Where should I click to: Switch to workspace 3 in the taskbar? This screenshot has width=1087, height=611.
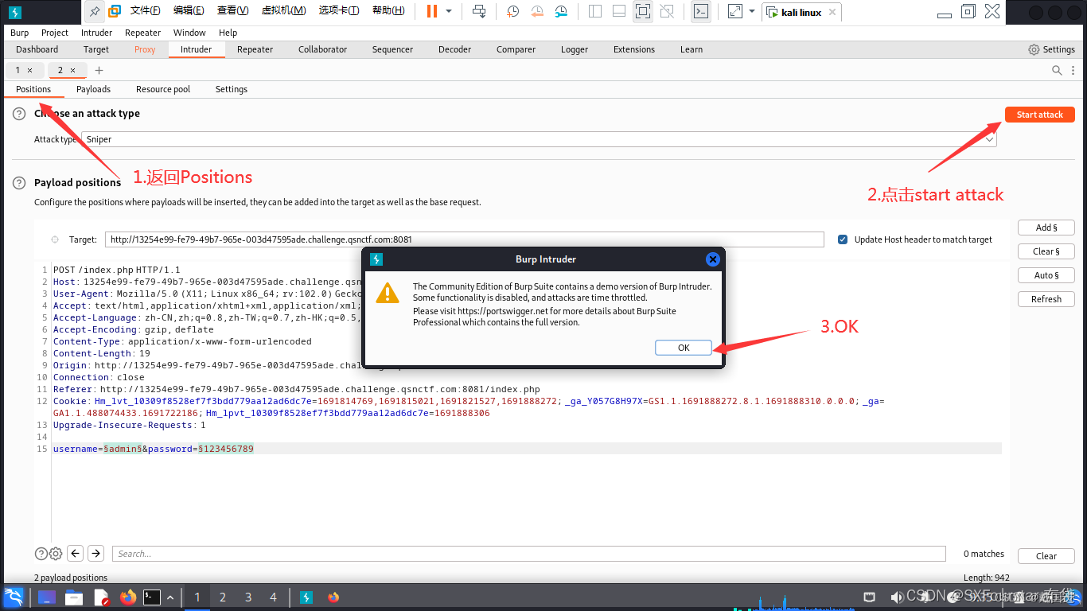pos(248,597)
